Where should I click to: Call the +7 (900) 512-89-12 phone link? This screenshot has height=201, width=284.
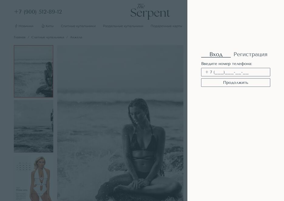click(x=38, y=12)
